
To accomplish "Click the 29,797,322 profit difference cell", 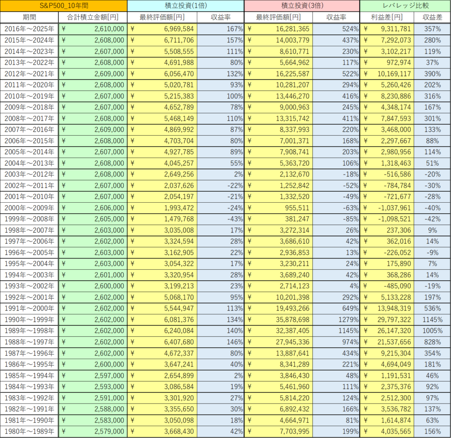I will click(387, 320).
